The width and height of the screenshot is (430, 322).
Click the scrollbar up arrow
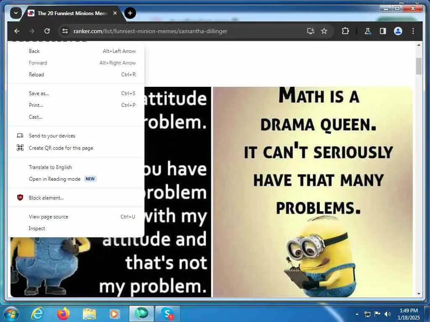(419, 45)
